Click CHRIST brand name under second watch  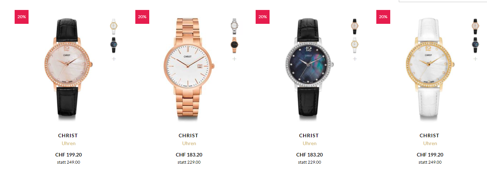click(x=188, y=136)
